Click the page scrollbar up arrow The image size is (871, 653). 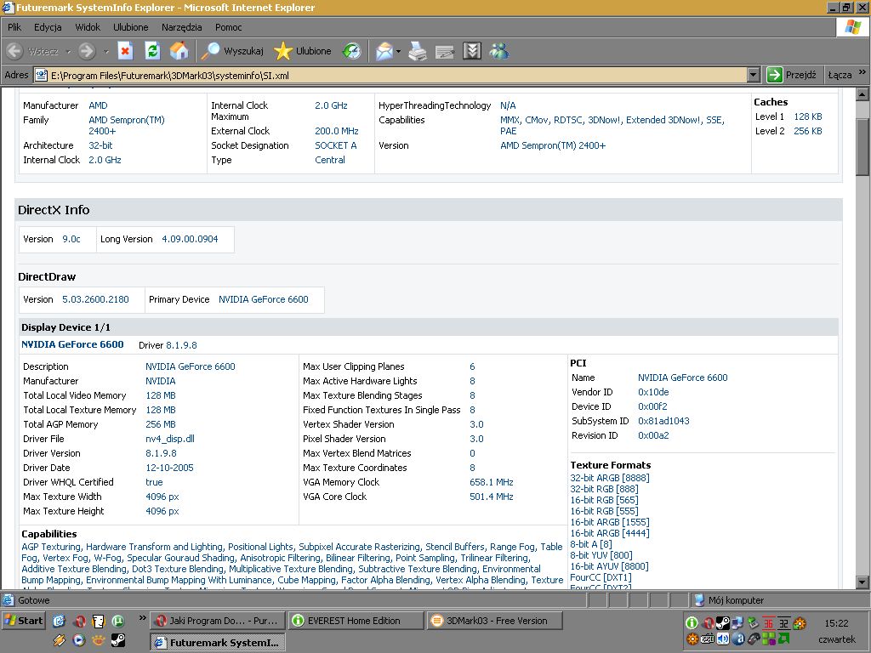click(862, 94)
